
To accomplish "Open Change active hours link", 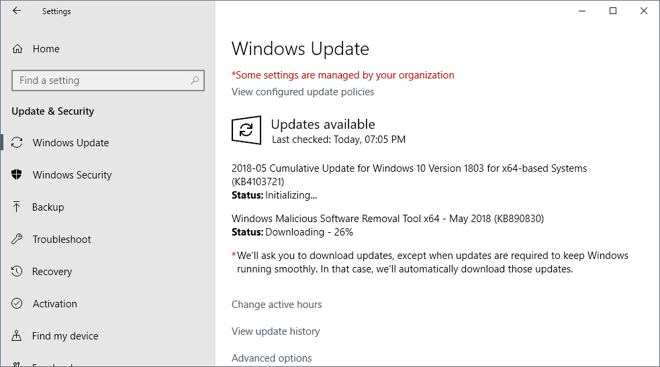I will (277, 305).
